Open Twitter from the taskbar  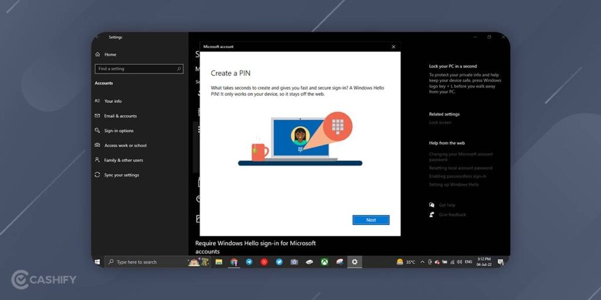[279, 262]
